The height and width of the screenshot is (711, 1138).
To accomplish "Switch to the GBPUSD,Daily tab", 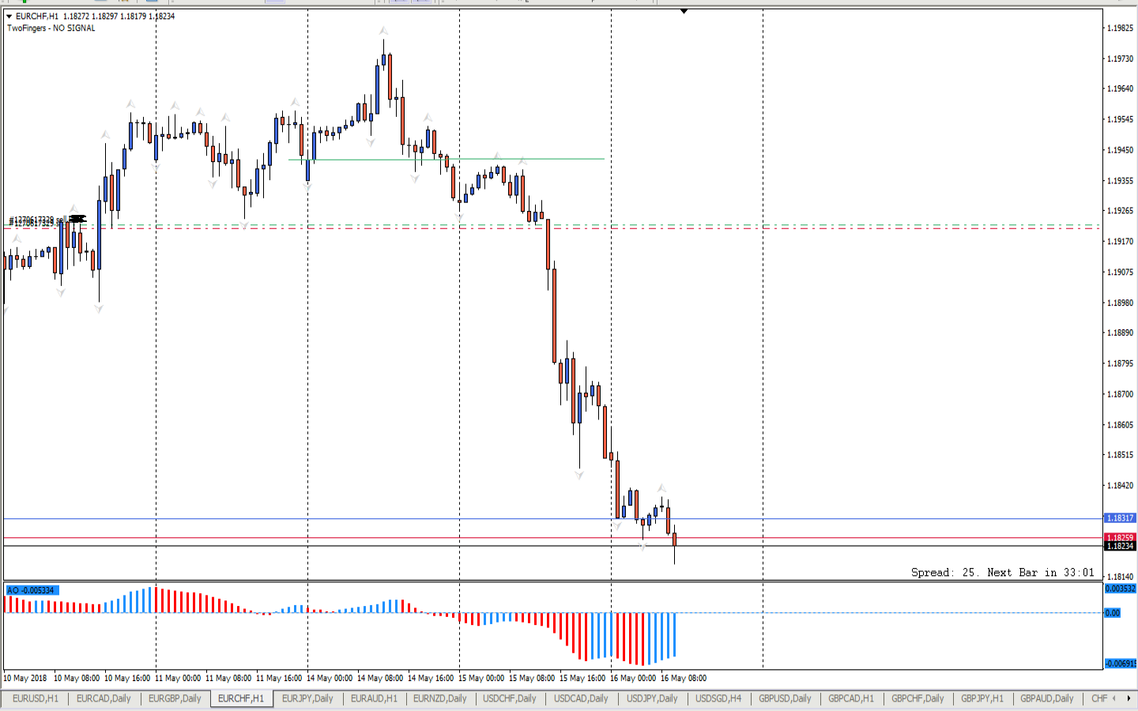I will tap(785, 698).
